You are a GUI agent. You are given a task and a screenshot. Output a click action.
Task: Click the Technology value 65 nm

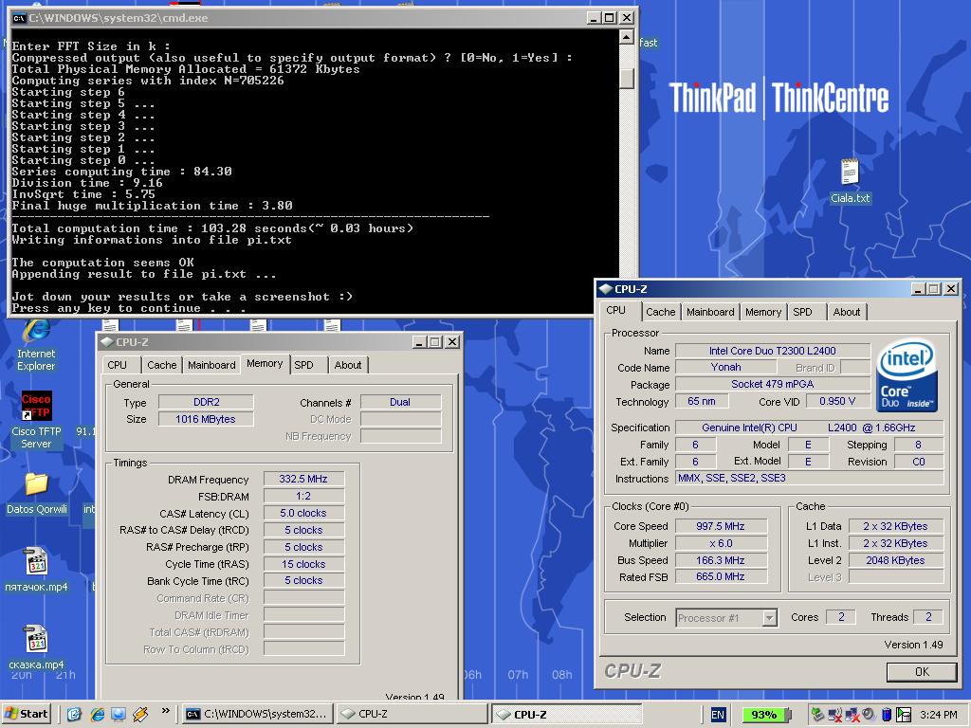[x=702, y=401]
